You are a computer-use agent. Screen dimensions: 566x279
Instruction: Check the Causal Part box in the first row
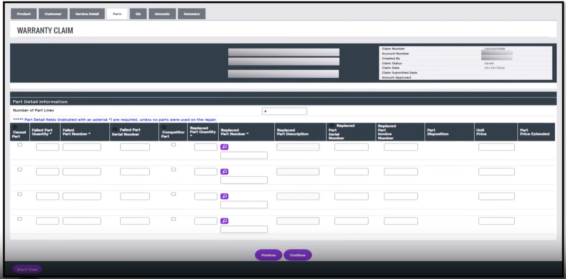(x=20, y=145)
